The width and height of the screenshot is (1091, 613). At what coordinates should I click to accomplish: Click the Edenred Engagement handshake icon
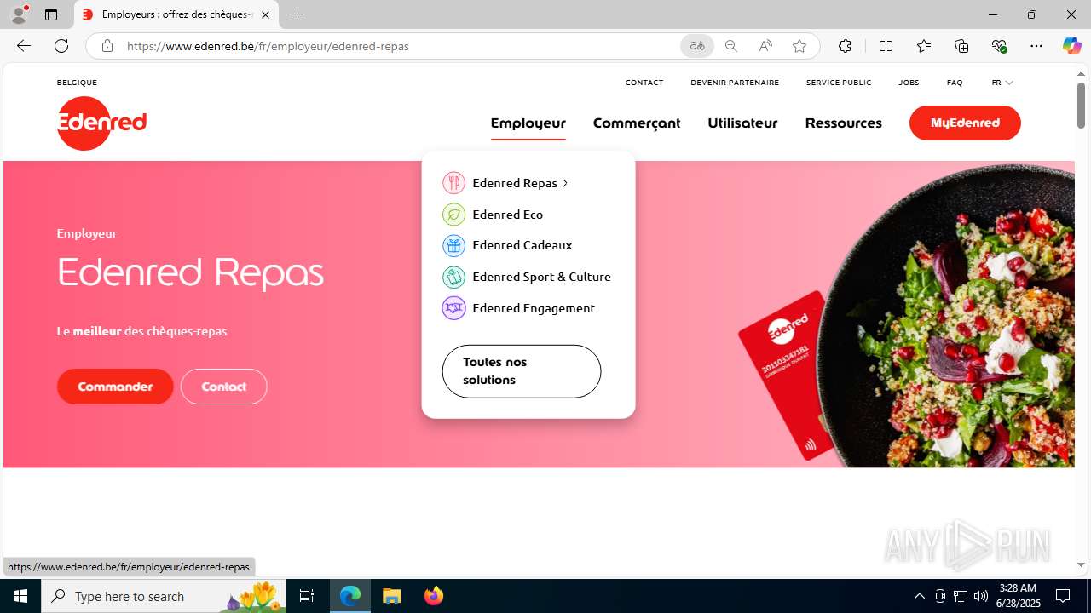pyautogui.click(x=453, y=308)
